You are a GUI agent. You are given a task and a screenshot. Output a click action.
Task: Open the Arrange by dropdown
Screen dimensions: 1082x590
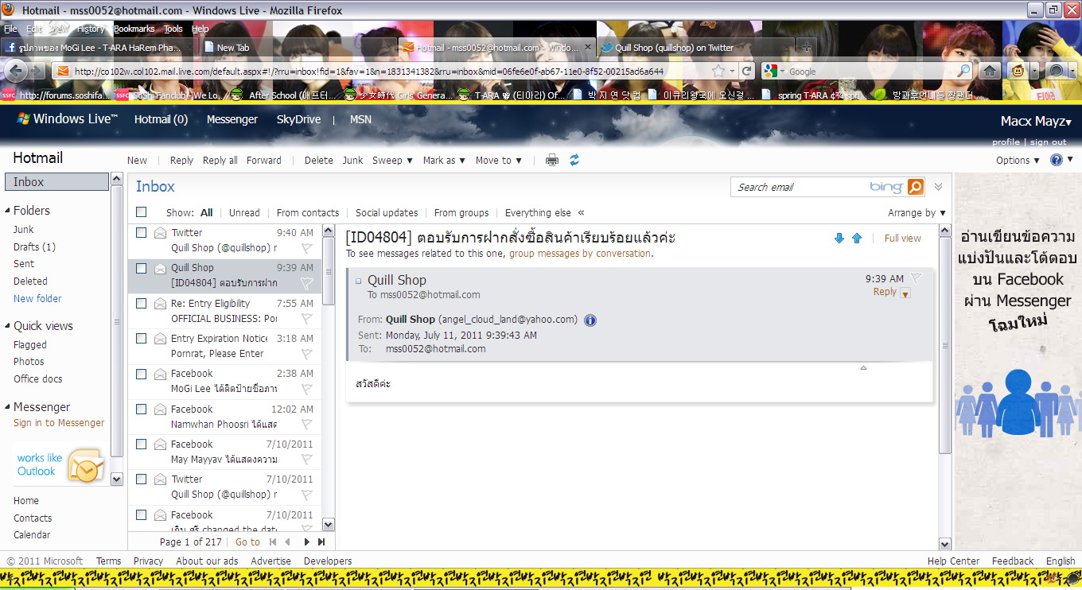pos(917,212)
